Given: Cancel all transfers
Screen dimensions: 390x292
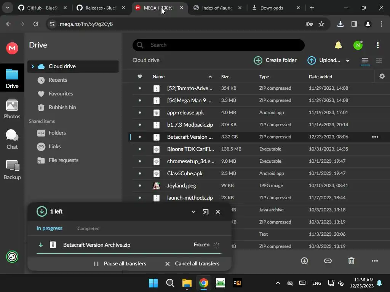Looking at the screenshot, I should [192, 264].
